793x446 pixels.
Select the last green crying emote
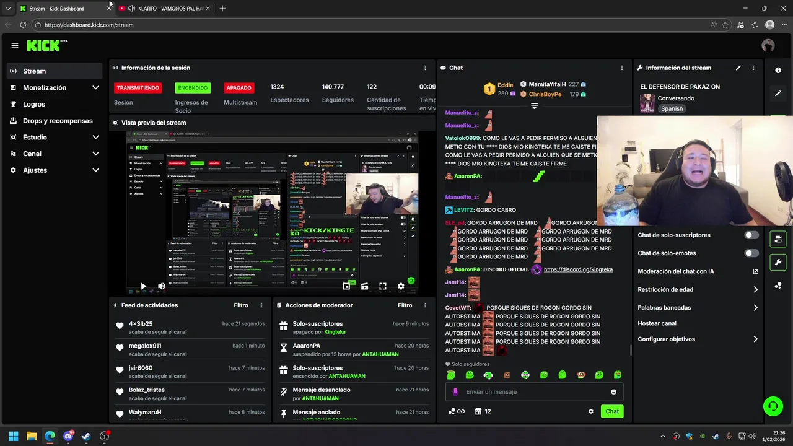pos(618,375)
